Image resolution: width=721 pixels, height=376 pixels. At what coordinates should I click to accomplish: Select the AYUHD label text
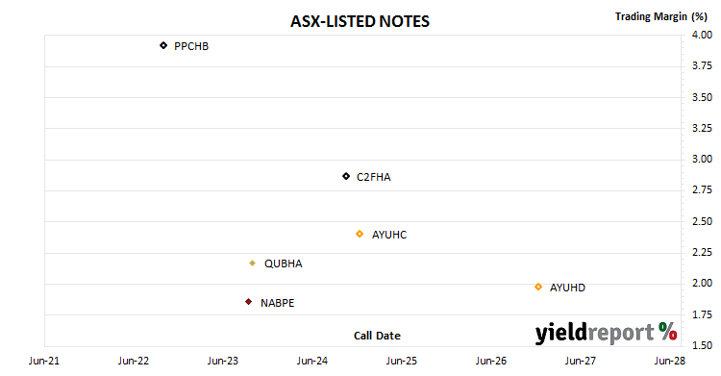(567, 288)
